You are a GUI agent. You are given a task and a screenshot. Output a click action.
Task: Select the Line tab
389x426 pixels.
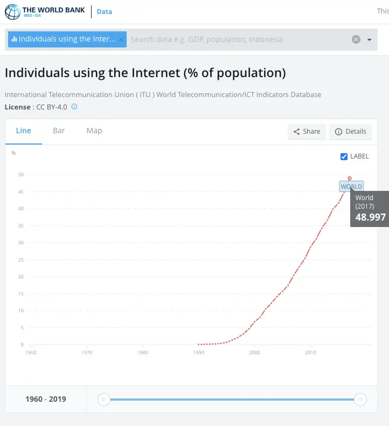click(24, 131)
